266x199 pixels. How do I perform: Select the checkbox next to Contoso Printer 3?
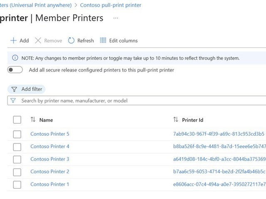[x=17, y=159]
